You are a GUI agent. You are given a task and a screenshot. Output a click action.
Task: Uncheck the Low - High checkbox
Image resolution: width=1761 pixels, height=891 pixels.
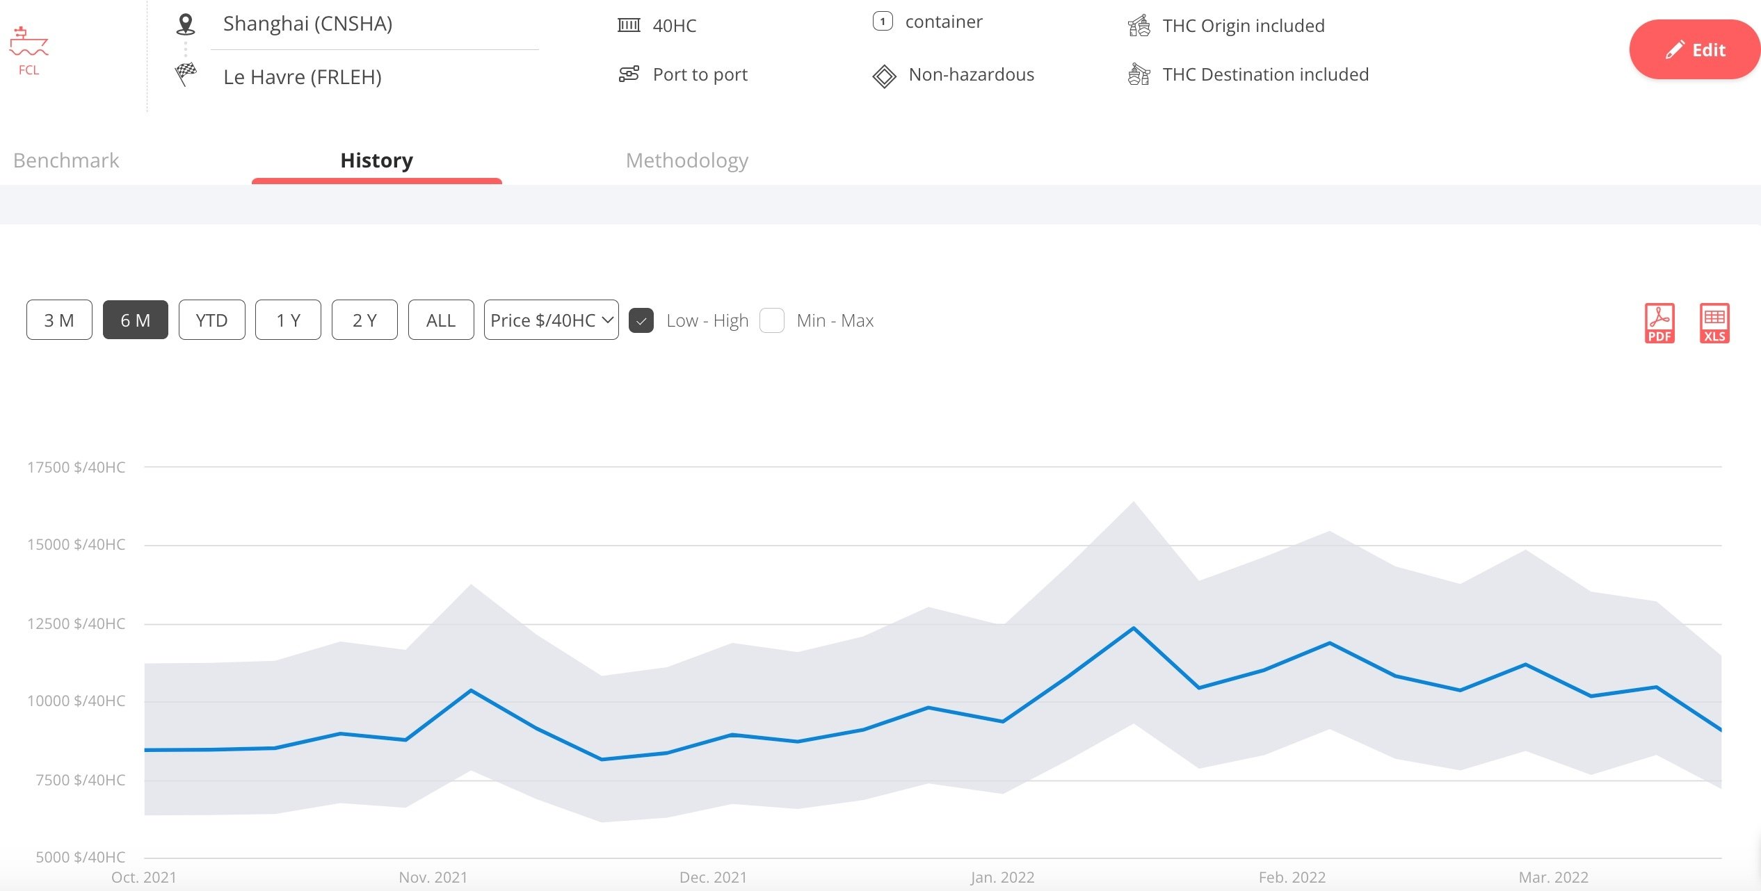[641, 320]
